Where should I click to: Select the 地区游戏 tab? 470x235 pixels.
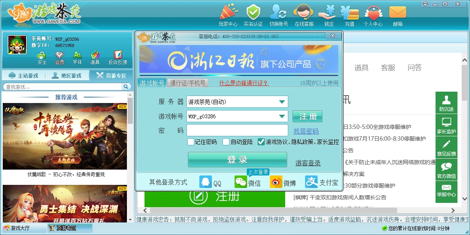[x=67, y=76]
